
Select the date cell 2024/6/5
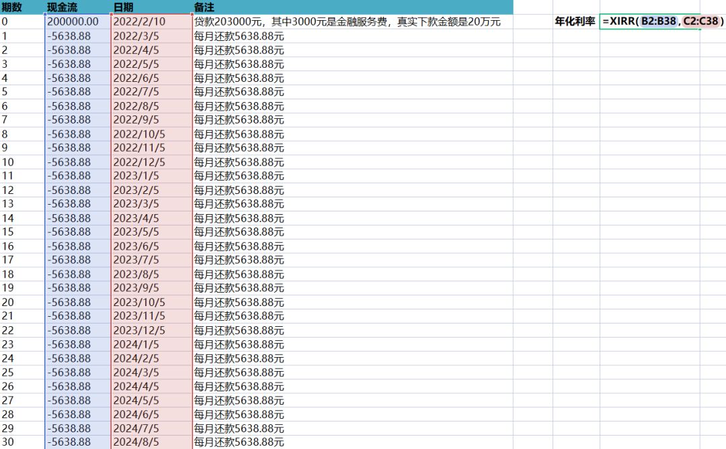pos(152,414)
